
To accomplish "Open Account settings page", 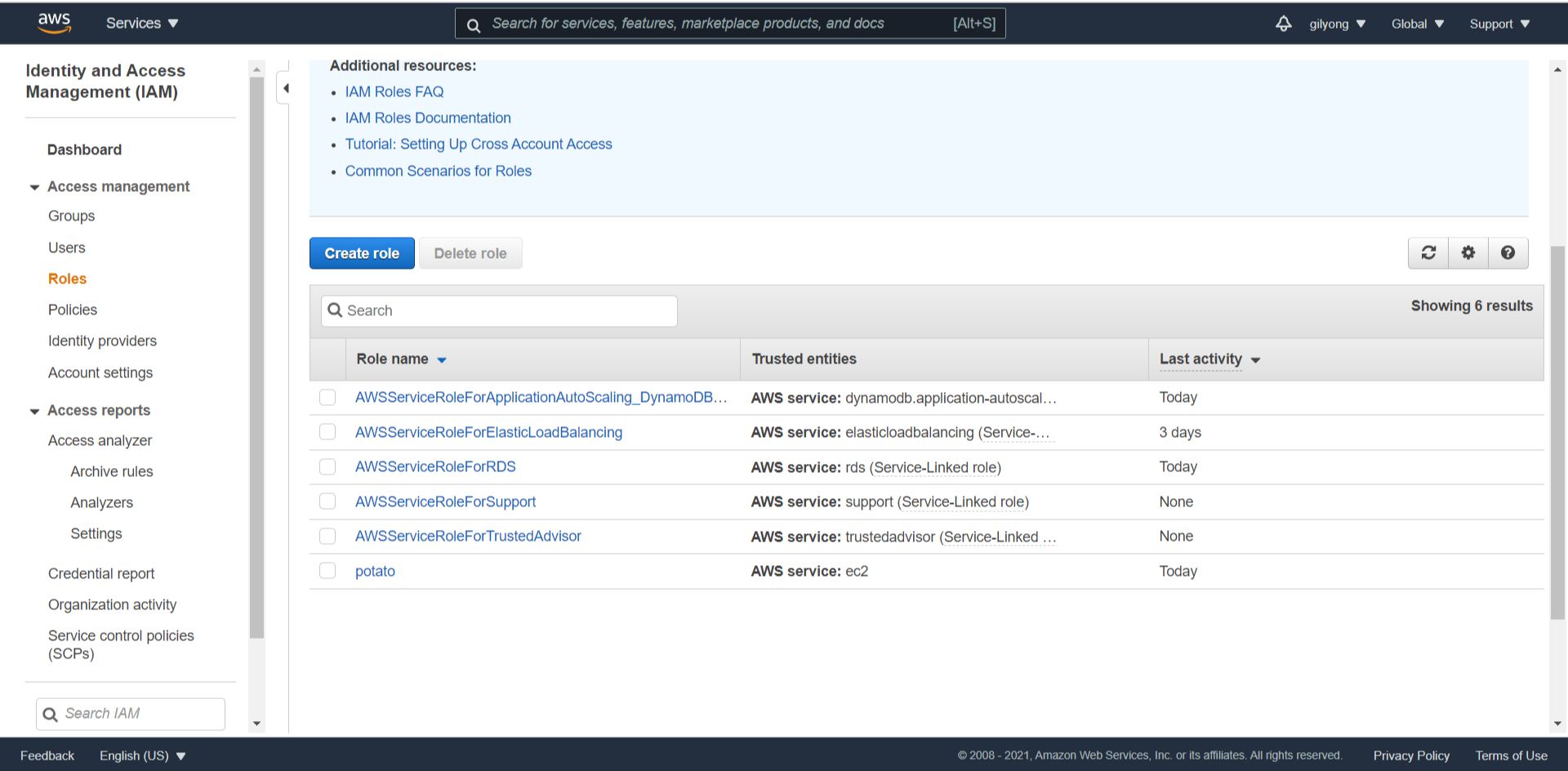I will pos(100,372).
